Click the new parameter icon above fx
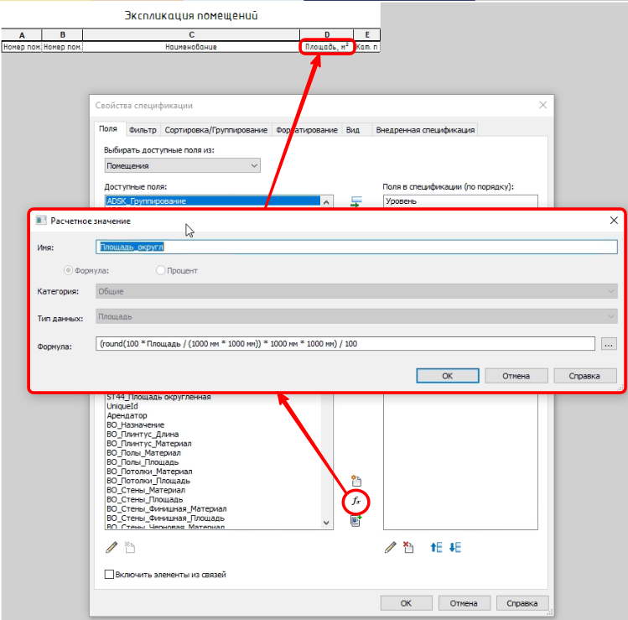Screen dimensions: 628x620 [x=356, y=482]
